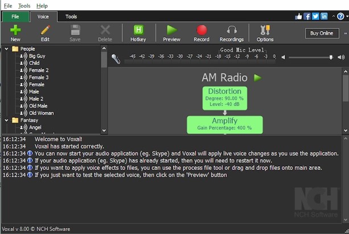Viewport: 349px width, 234px height.
Task: Expand toolbar overflow double-arrow
Action: pos(346,34)
